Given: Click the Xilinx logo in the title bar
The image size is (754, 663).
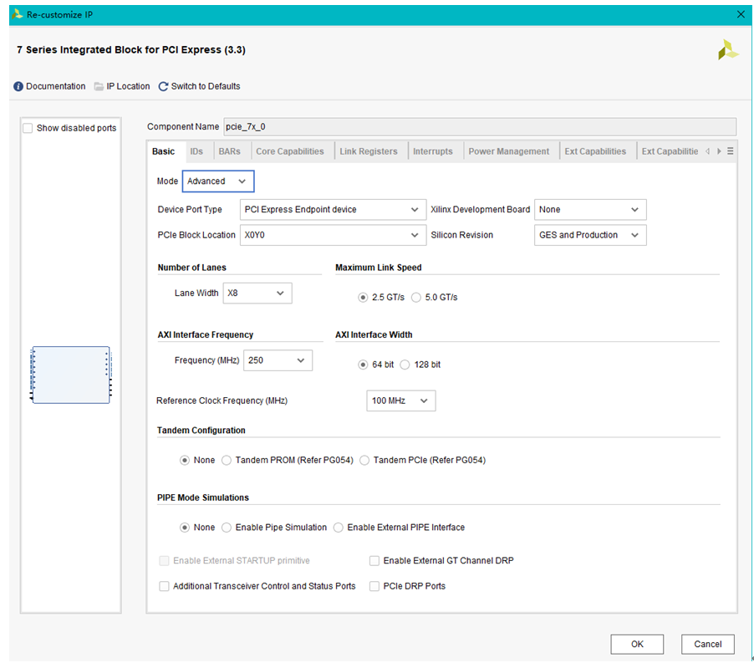Looking at the screenshot, I should 15,14.
